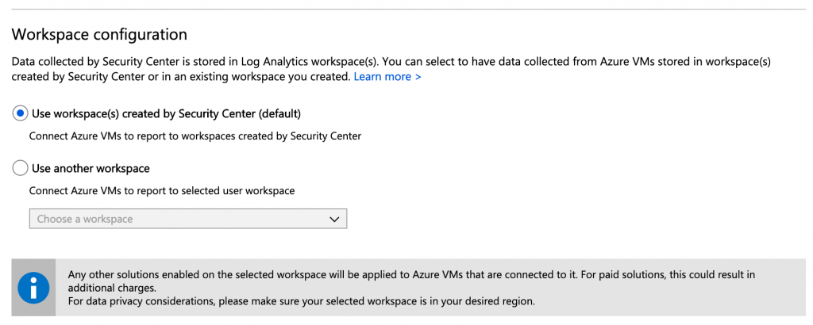
Task: Click the 'Use workspace(s) created by Security Center' label
Action: [166, 113]
